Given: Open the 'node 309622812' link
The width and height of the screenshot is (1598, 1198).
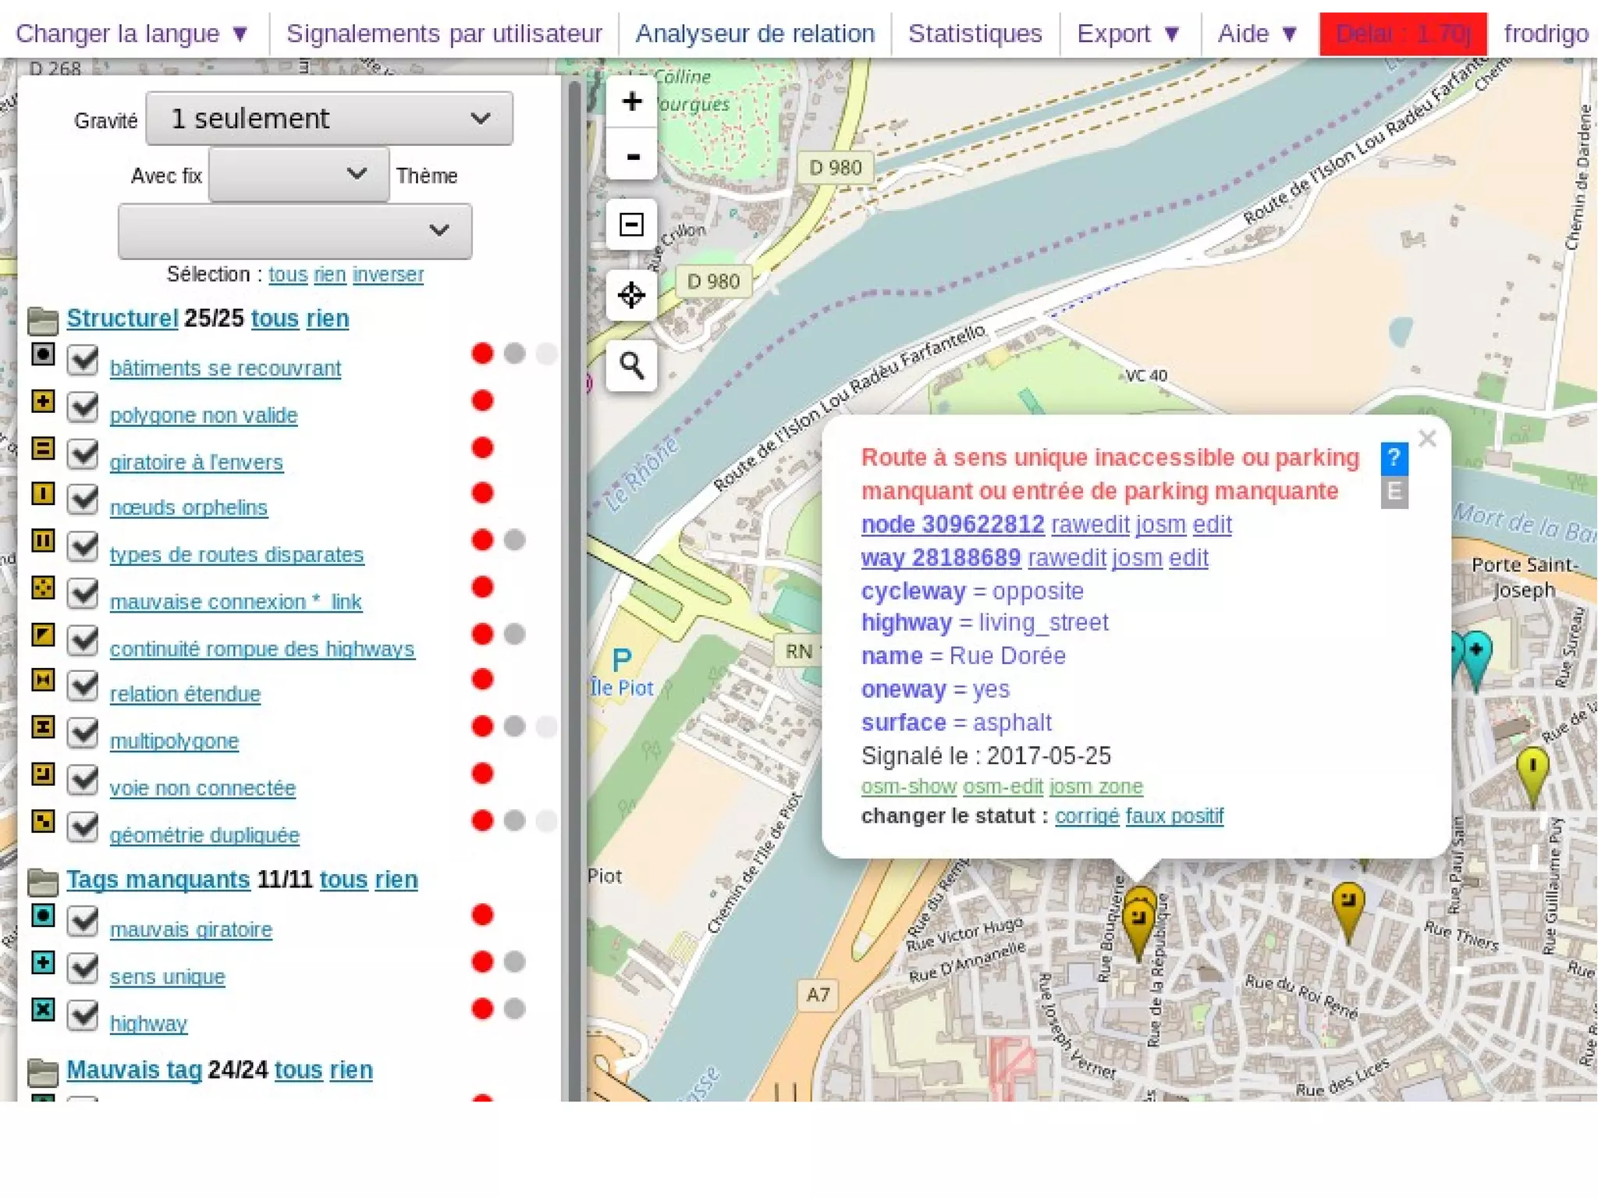Looking at the screenshot, I should (x=953, y=524).
